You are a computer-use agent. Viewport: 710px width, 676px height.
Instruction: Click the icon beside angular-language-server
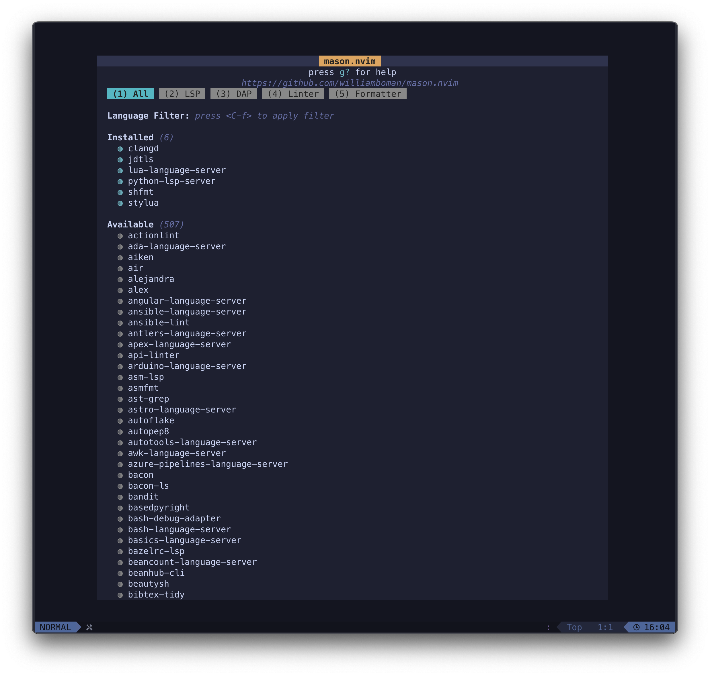[120, 301]
